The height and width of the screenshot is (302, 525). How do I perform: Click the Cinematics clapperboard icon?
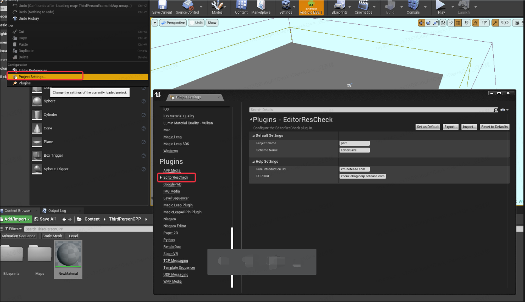click(363, 5)
